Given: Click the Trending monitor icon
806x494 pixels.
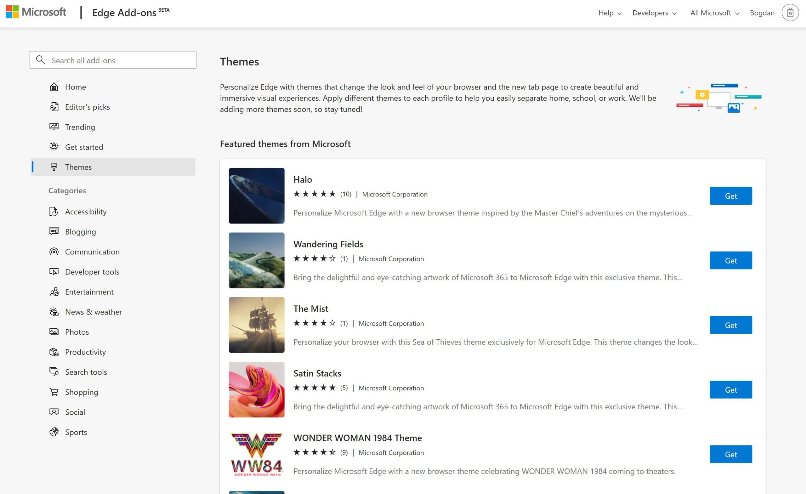Looking at the screenshot, I should coord(54,127).
